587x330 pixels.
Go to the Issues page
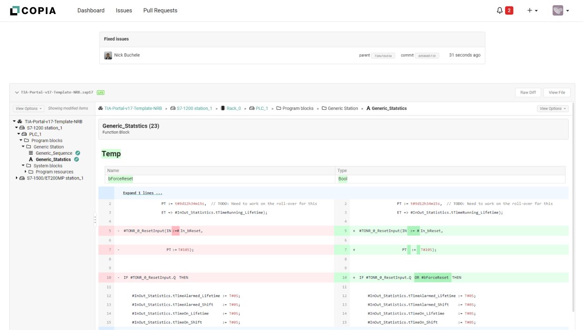click(124, 10)
